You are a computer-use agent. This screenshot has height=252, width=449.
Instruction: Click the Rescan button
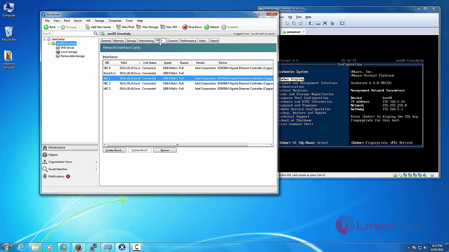[x=165, y=150]
